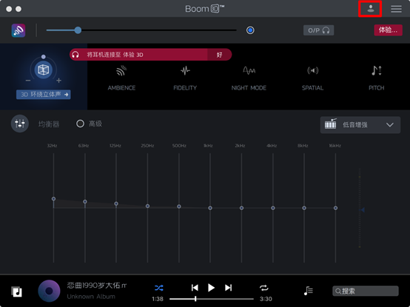Click the 将耳机连接至 体验 3D banner text

pyautogui.click(x=115, y=55)
